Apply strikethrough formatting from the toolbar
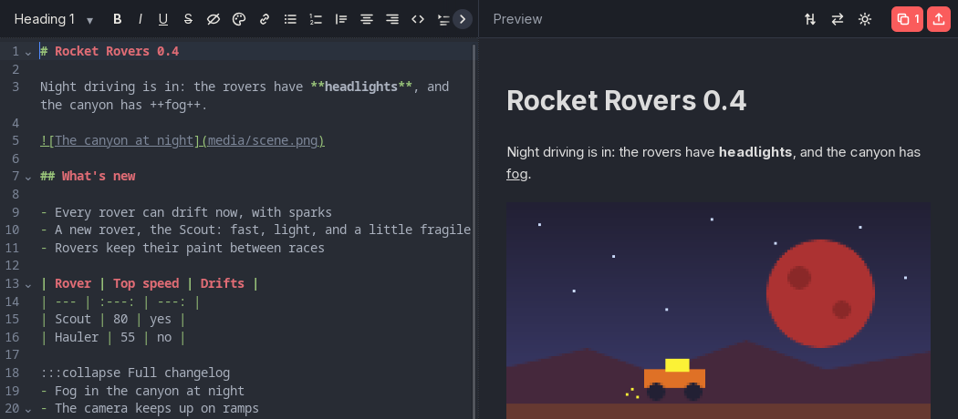Viewport: 958px width, 419px height. pos(188,19)
